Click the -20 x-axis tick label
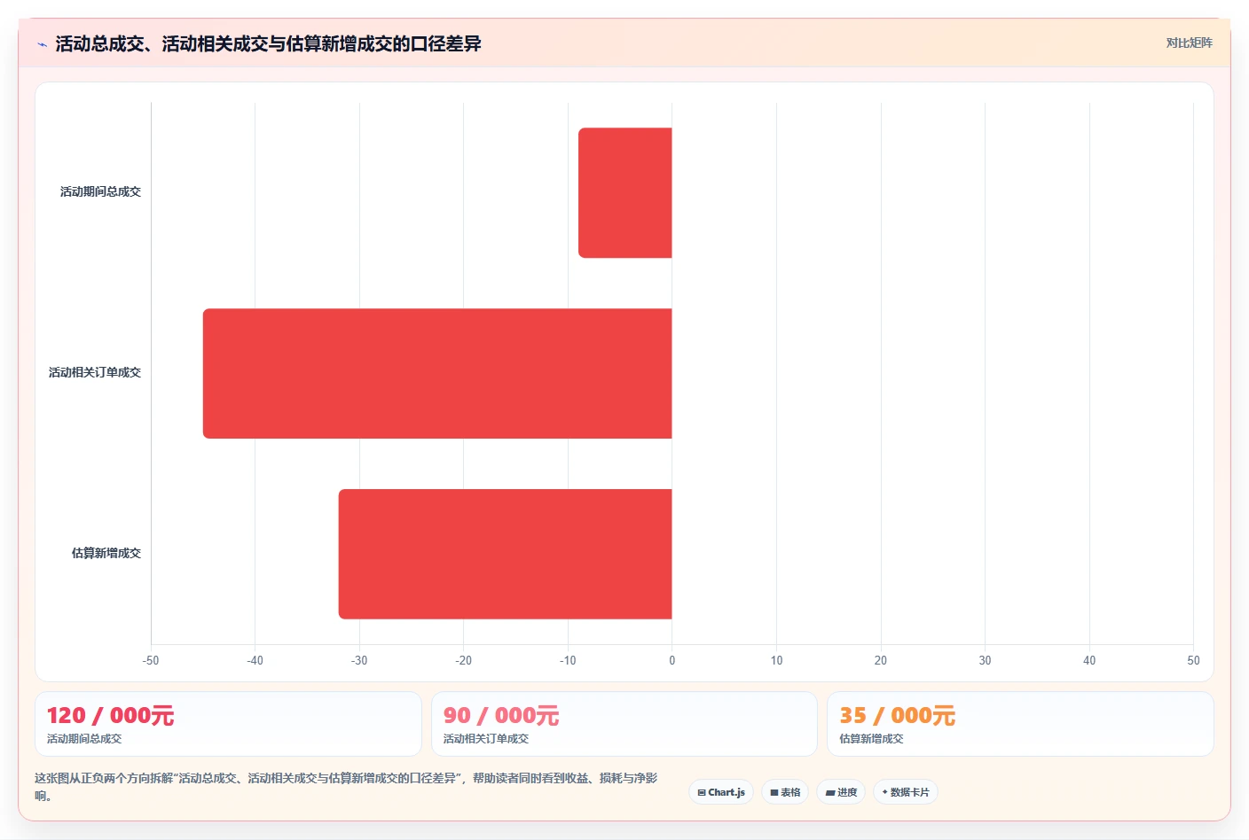This screenshot has width=1249, height=840. 463,660
